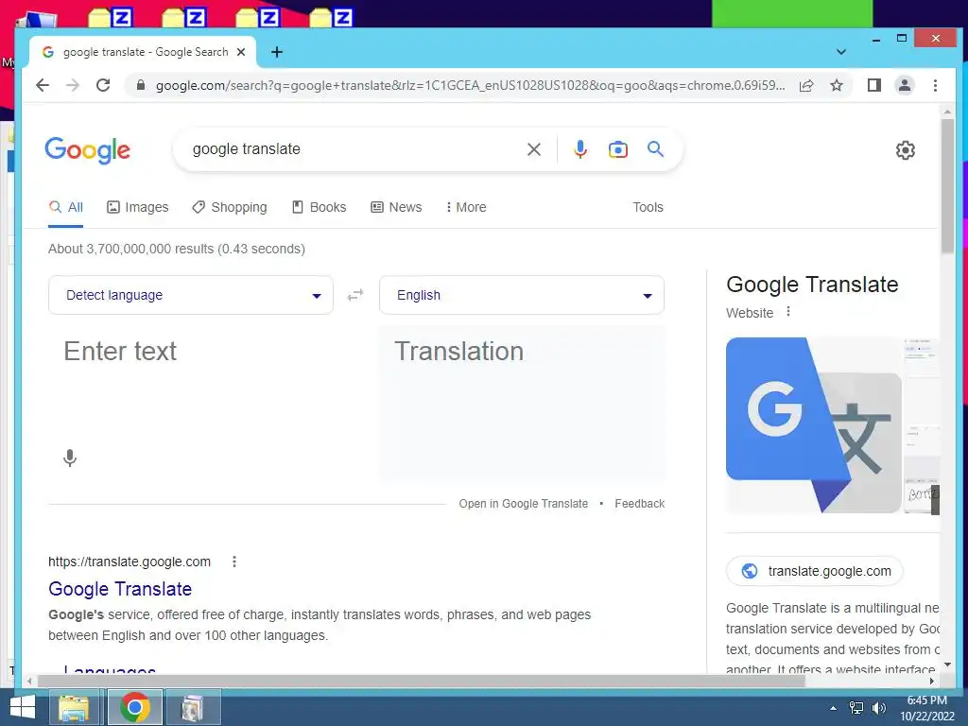Swap source and target languages
The image size is (968, 726).
[355, 295]
